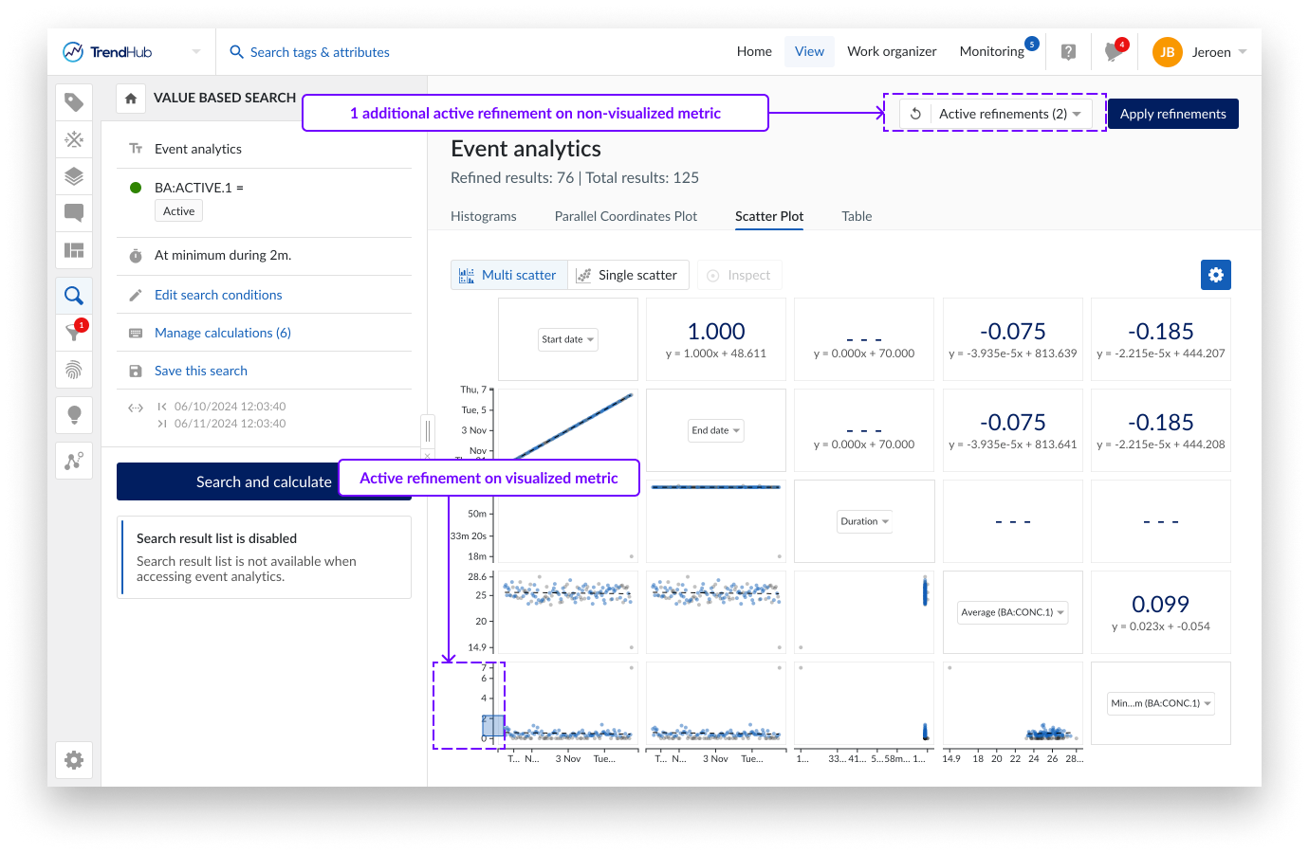Open the lightbulb insights icon

pyautogui.click(x=74, y=414)
